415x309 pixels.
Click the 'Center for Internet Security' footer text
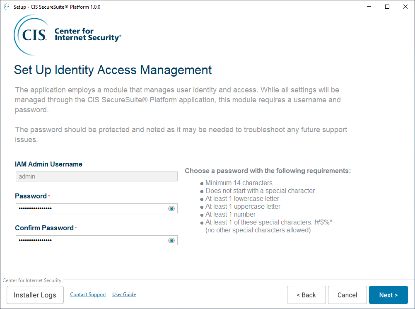[32, 280]
